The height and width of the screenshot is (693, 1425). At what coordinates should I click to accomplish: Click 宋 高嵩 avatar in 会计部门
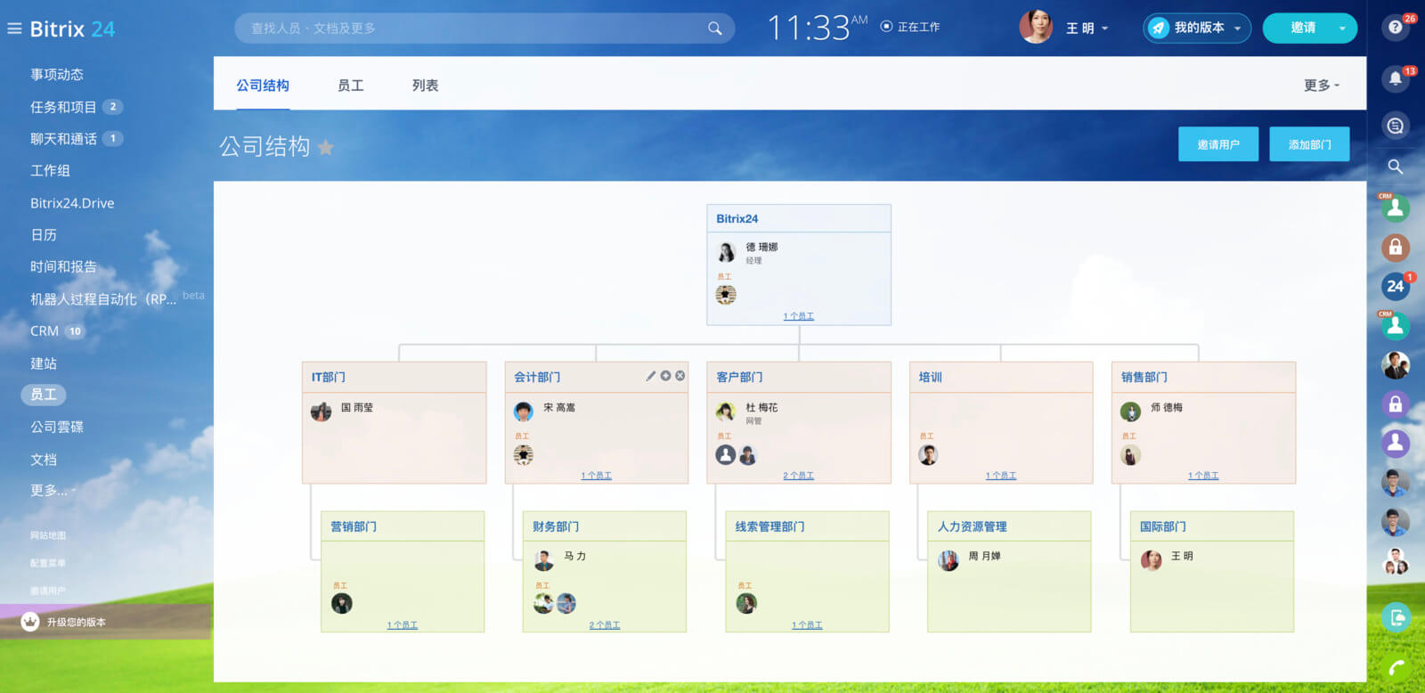pos(524,411)
